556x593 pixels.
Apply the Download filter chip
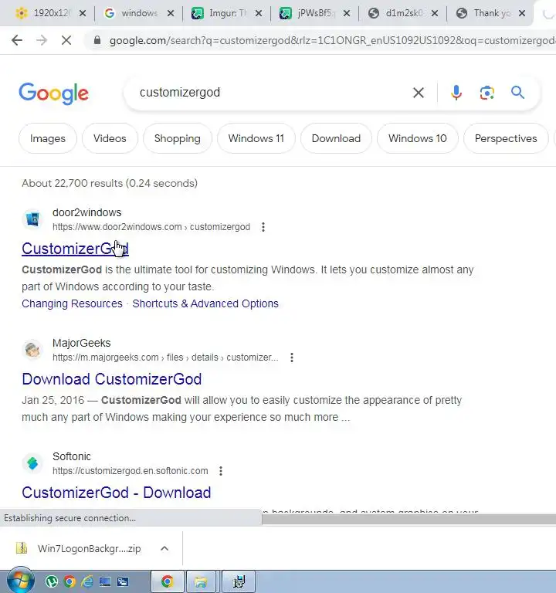pyautogui.click(x=336, y=138)
